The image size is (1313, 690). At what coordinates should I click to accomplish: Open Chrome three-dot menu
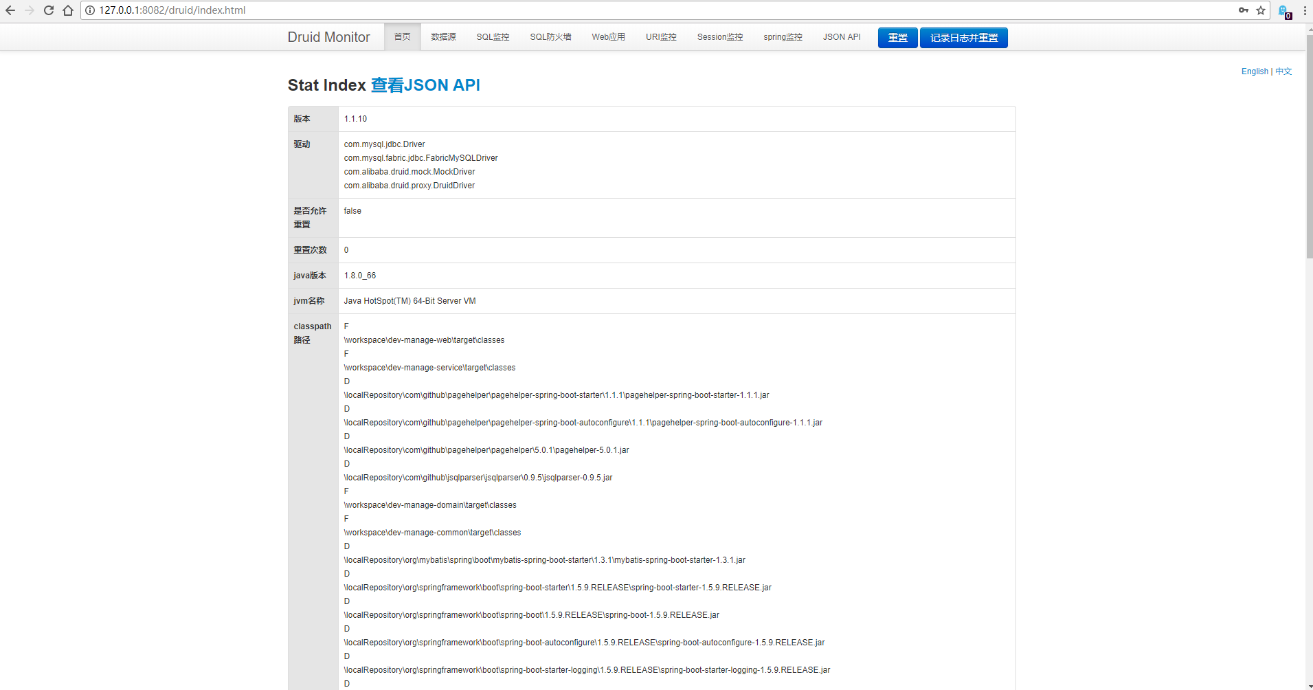point(1305,10)
